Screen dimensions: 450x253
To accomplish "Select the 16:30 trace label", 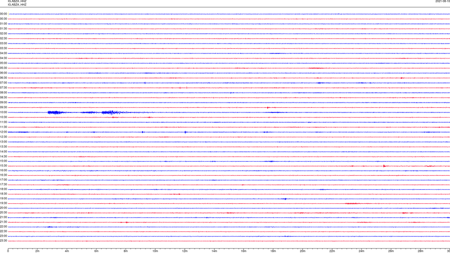I will 3,175.
